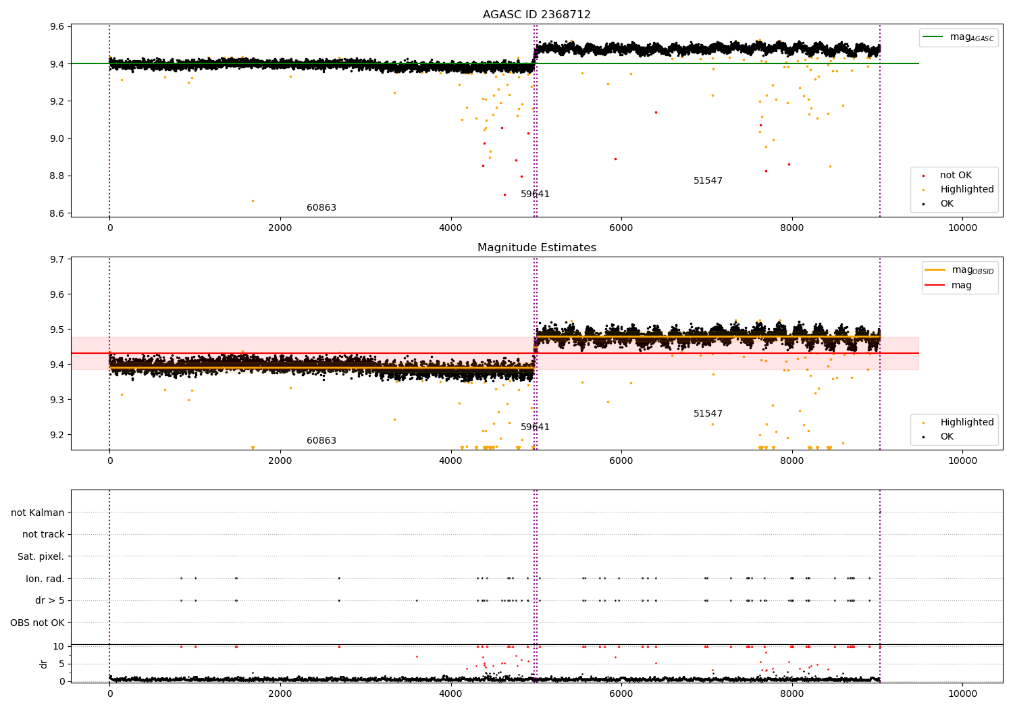Click the "60863" annotation in the top plot
Screen dimensions: 1013x709
tap(321, 208)
